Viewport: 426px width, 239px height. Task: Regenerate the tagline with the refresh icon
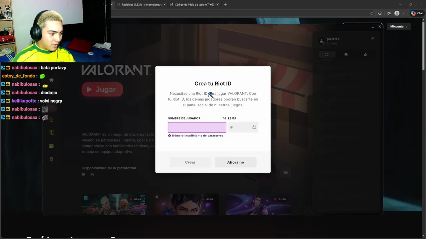tap(254, 127)
